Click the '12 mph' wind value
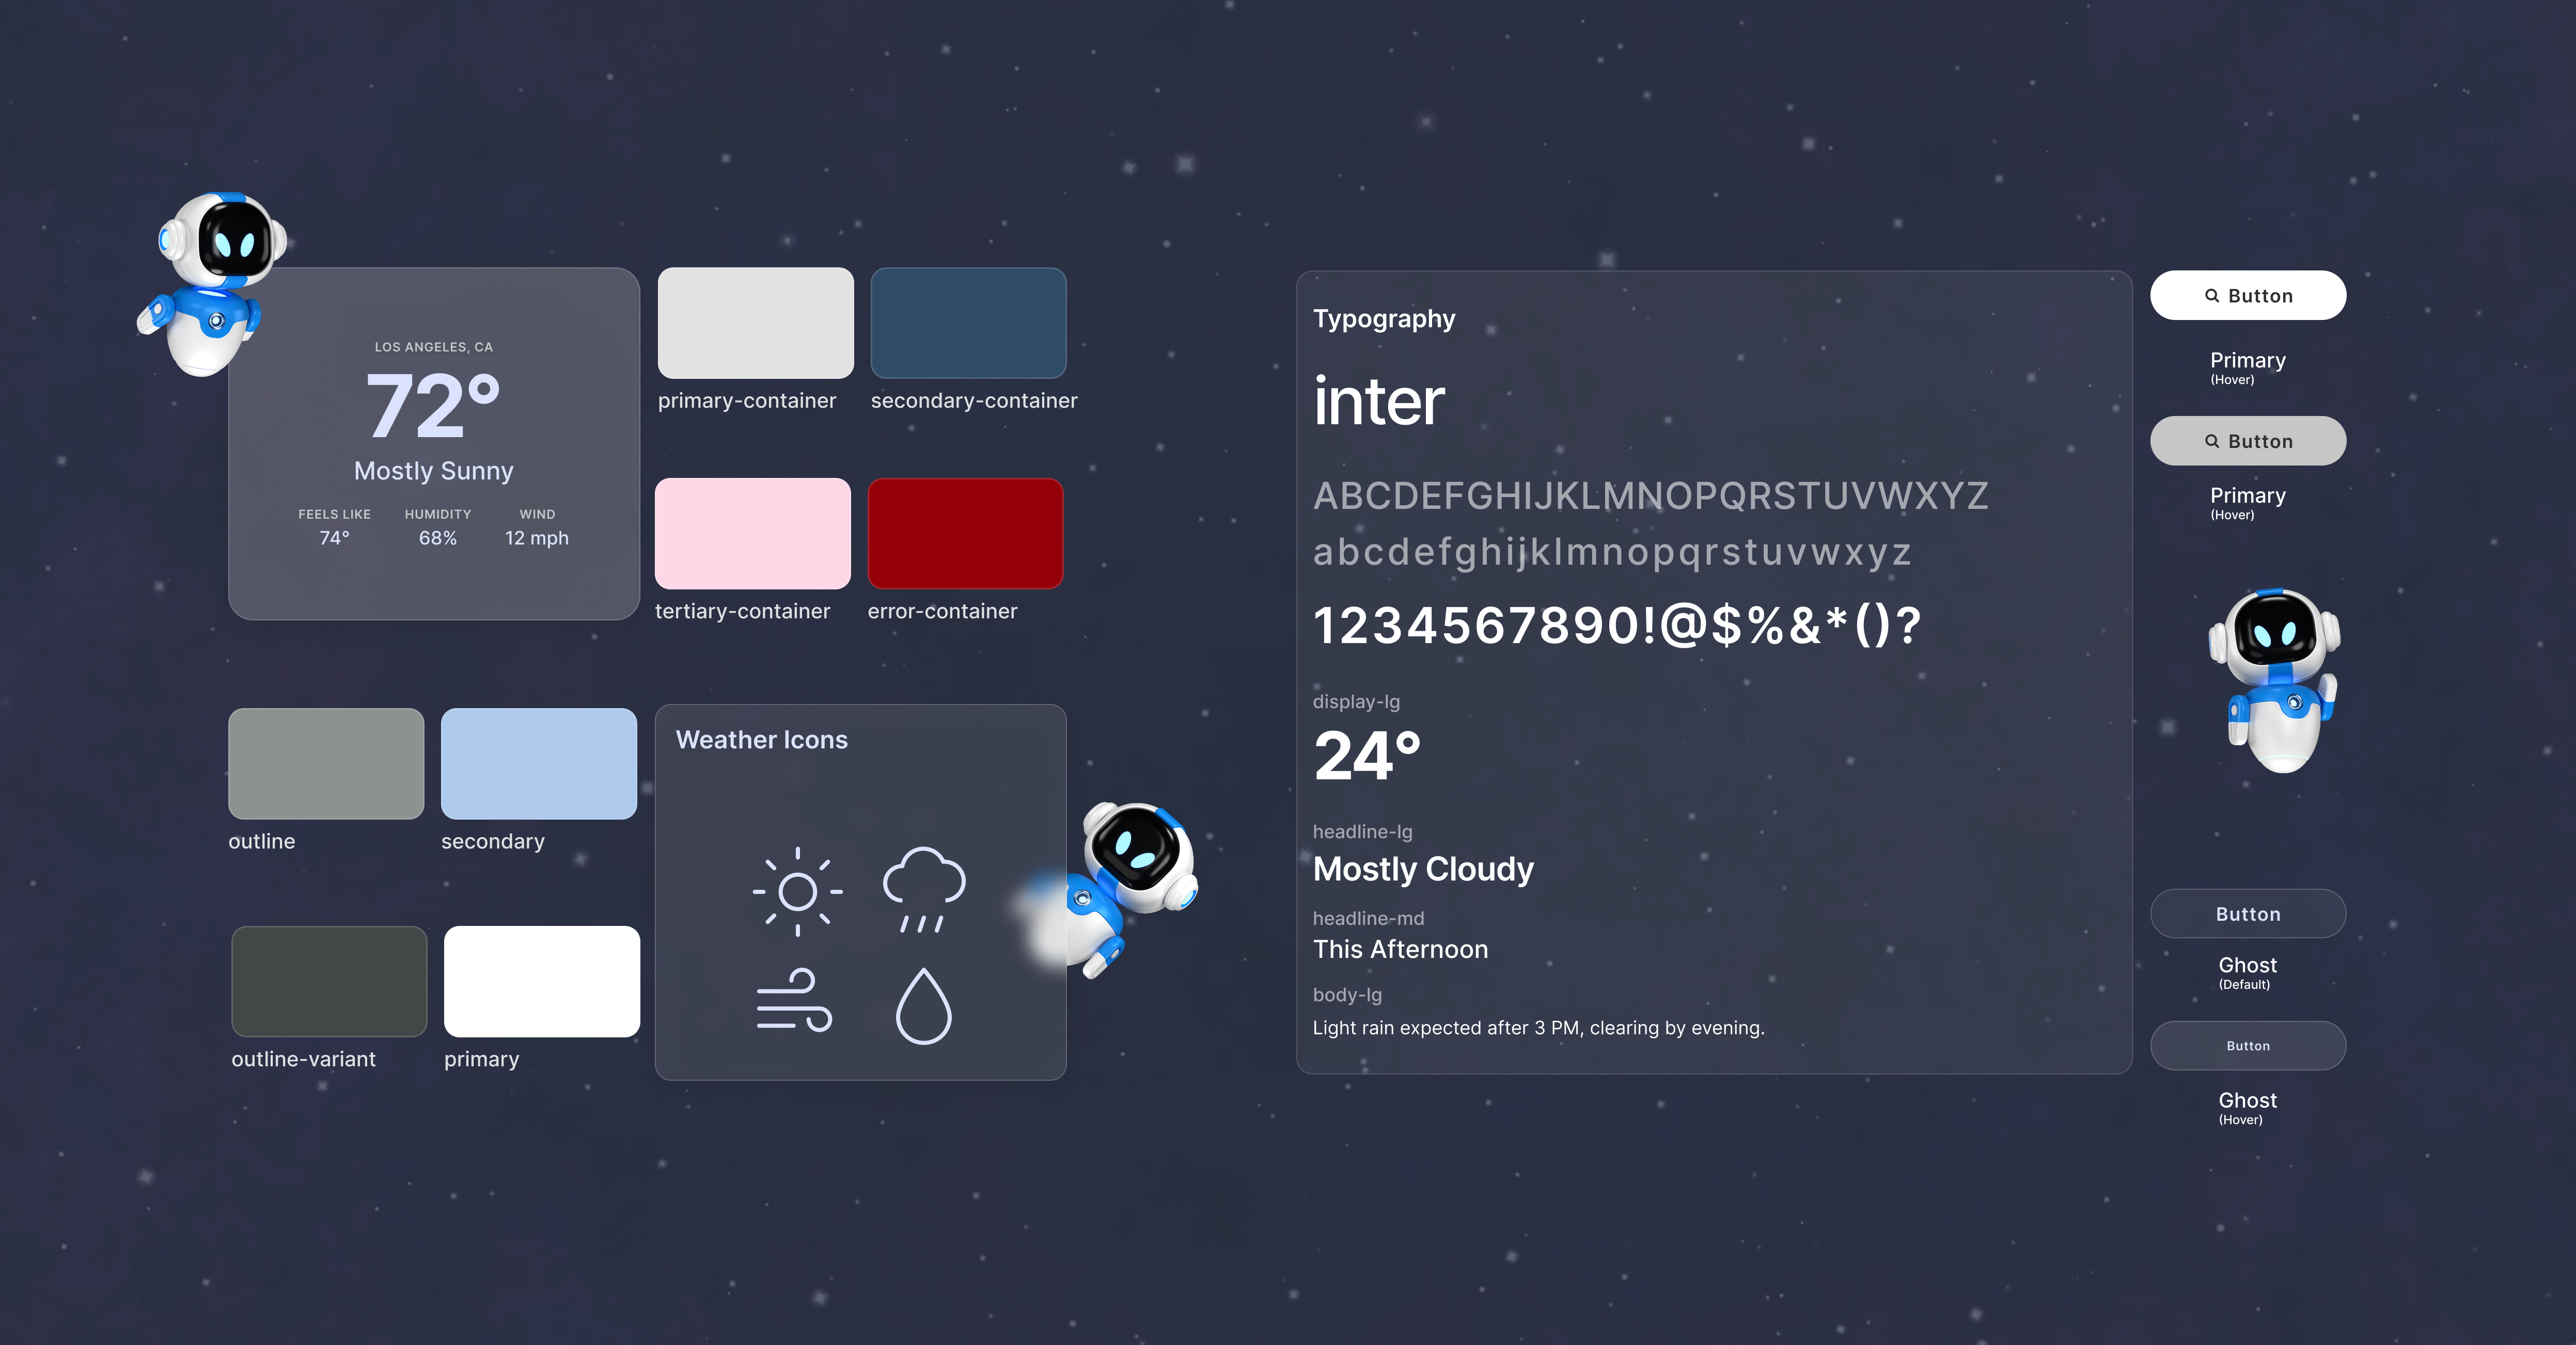This screenshot has width=2576, height=1345. click(537, 538)
